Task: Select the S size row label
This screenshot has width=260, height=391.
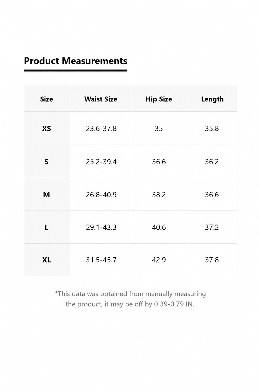Action: pyautogui.click(x=46, y=162)
